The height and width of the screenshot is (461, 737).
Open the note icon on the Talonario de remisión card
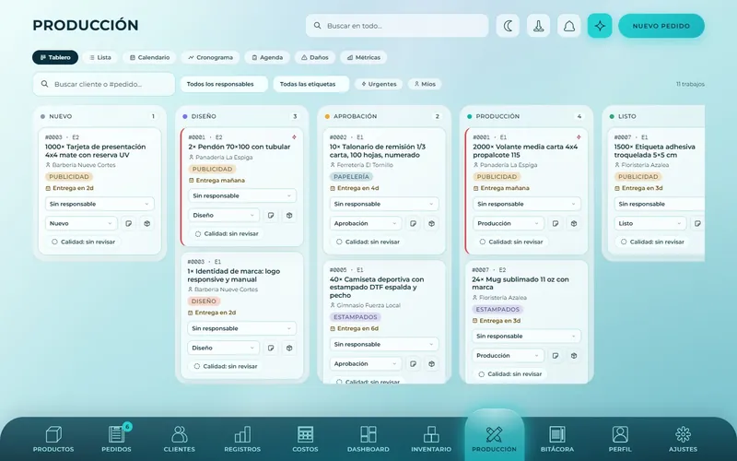click(x=413, y=223)
